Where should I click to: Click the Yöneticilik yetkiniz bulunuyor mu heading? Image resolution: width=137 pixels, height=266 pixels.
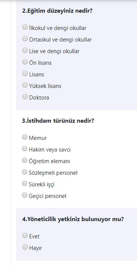tap(73, 219)
